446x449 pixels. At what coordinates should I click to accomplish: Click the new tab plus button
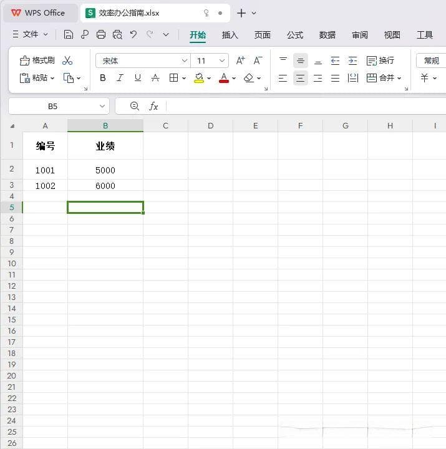(241, 13)
